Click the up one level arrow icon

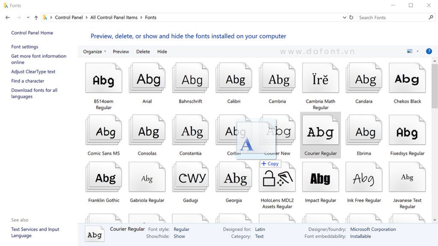pyautogui.click(x=36, y=17)
